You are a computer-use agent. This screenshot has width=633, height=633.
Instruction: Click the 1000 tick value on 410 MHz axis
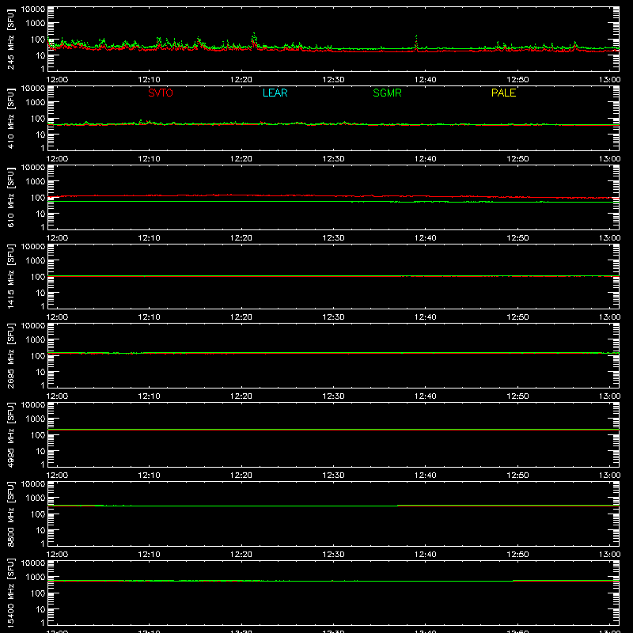(x=36, y=103)
